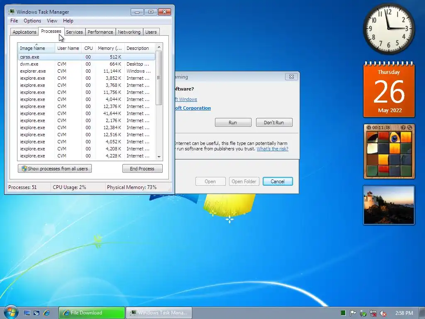Click Open Folder in File Download dialog
This screenshot has height=319, width=425.
pyautogui.click(x=244, y=182)
